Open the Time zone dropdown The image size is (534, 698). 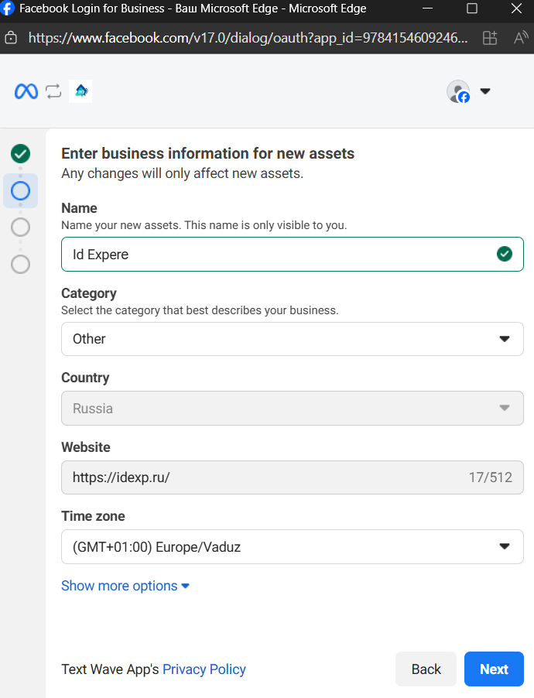coord(292,546)
